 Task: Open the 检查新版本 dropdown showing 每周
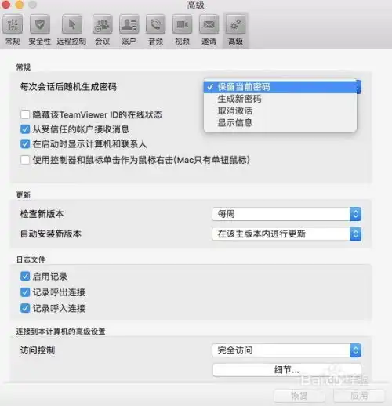[287, 214]
